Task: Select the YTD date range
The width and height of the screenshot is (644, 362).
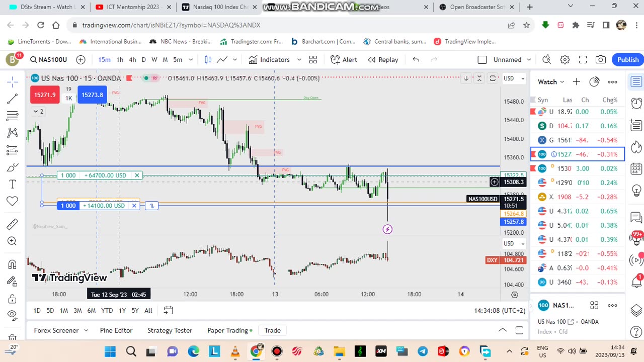Action: coord(107,310)
